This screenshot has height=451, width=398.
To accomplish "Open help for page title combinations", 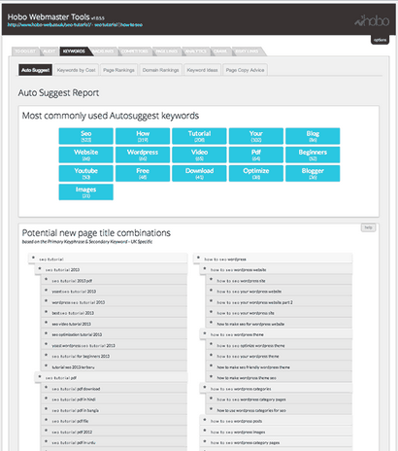I will [368, 227].
